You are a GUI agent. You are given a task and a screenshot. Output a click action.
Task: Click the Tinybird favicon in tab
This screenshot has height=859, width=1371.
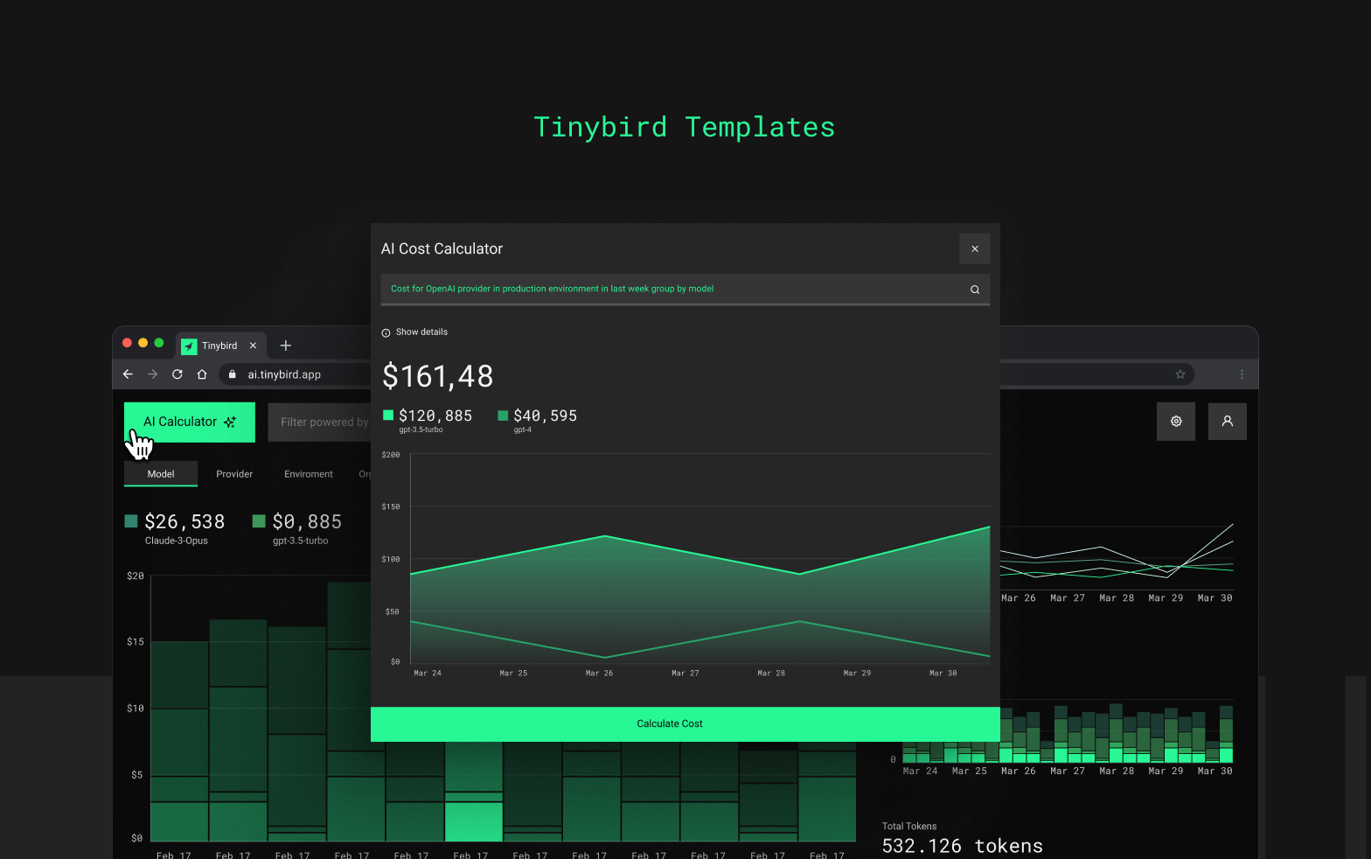(x=189, y=346)
